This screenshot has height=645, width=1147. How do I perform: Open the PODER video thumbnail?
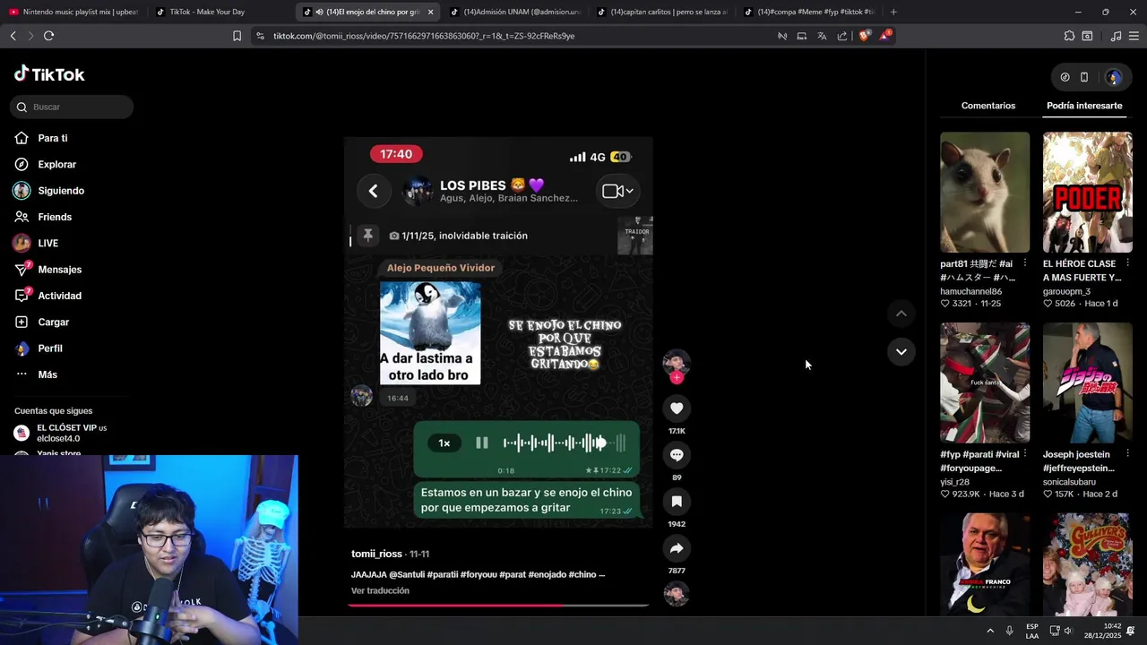tap(1088, 193)
